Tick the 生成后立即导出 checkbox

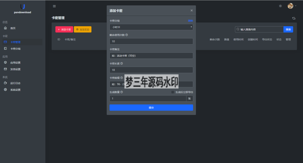[173, 92]
